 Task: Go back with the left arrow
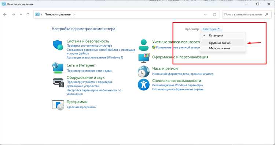pyautogui.click(x=5, y=15)
